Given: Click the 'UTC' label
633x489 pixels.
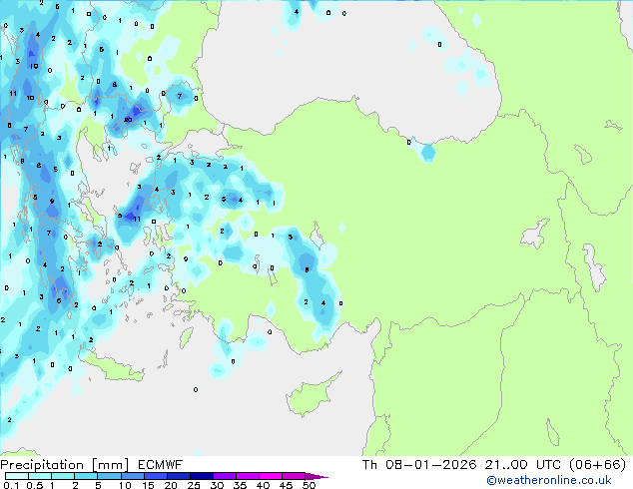Looking at the screenshot, I should 548,465.
